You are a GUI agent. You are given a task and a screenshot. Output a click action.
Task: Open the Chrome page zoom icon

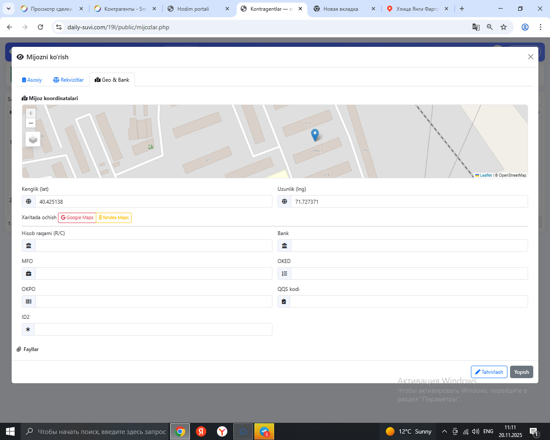coord(490,27)
